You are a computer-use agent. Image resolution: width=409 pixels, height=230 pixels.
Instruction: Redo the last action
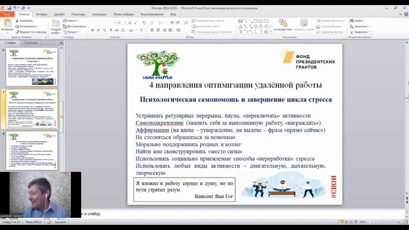[23, 8]
